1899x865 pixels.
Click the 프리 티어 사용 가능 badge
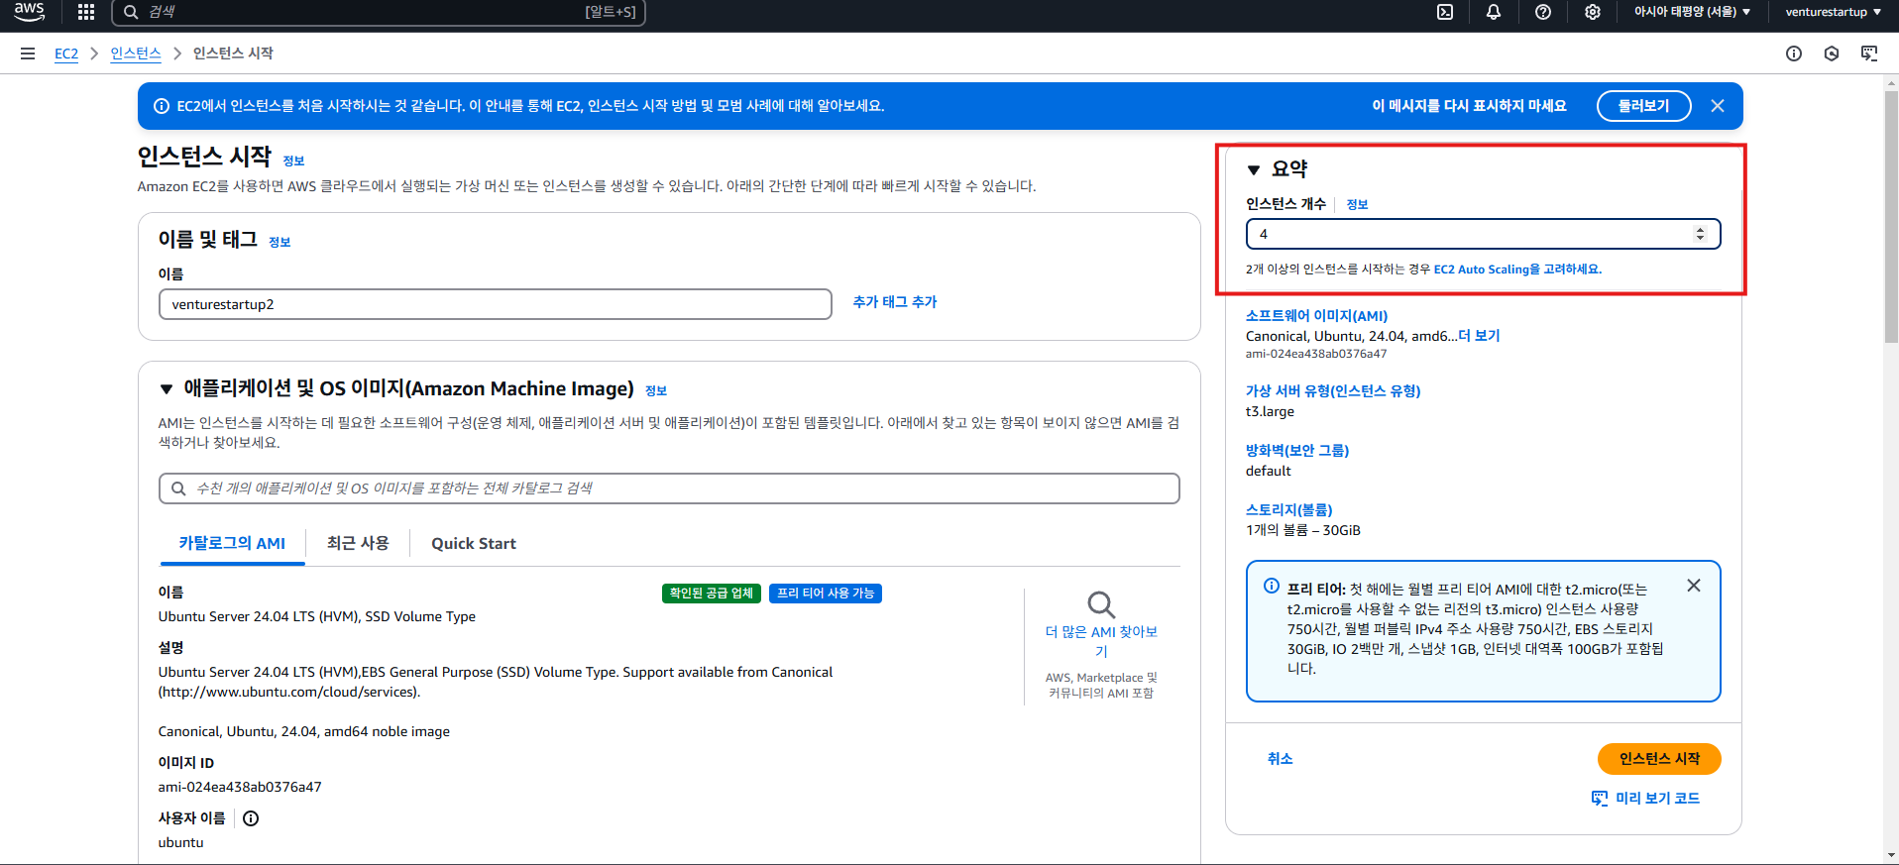825,594
